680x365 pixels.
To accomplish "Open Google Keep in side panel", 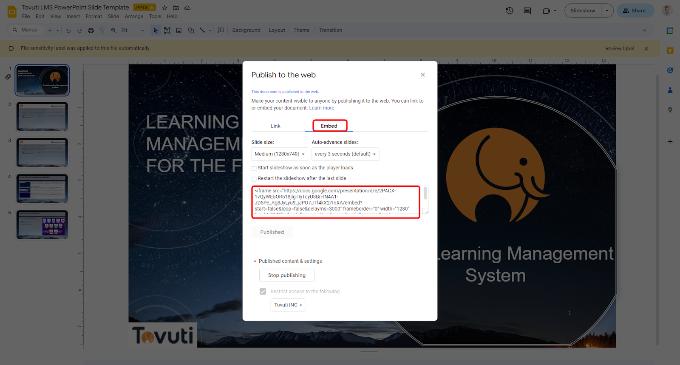I will (x=670, y=51).
